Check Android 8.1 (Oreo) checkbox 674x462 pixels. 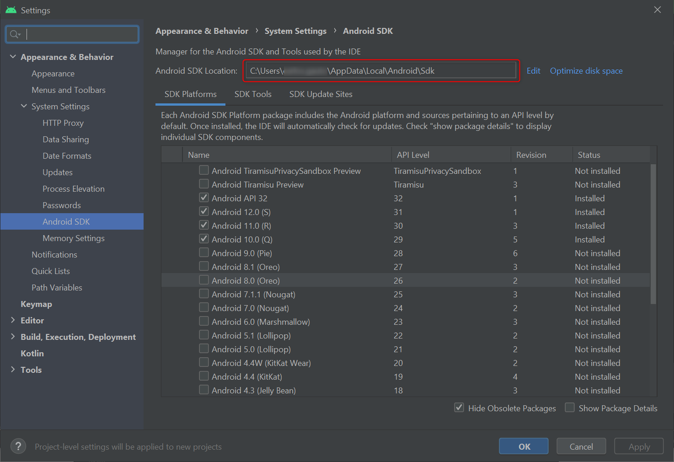click(x=204, y=266)
